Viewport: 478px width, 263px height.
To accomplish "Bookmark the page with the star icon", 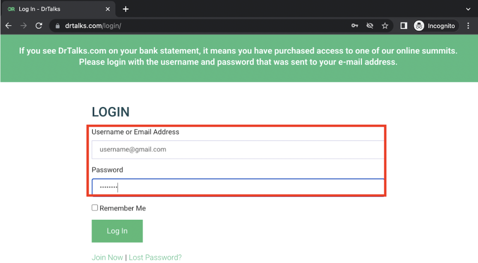I will [x=385, y=26].
